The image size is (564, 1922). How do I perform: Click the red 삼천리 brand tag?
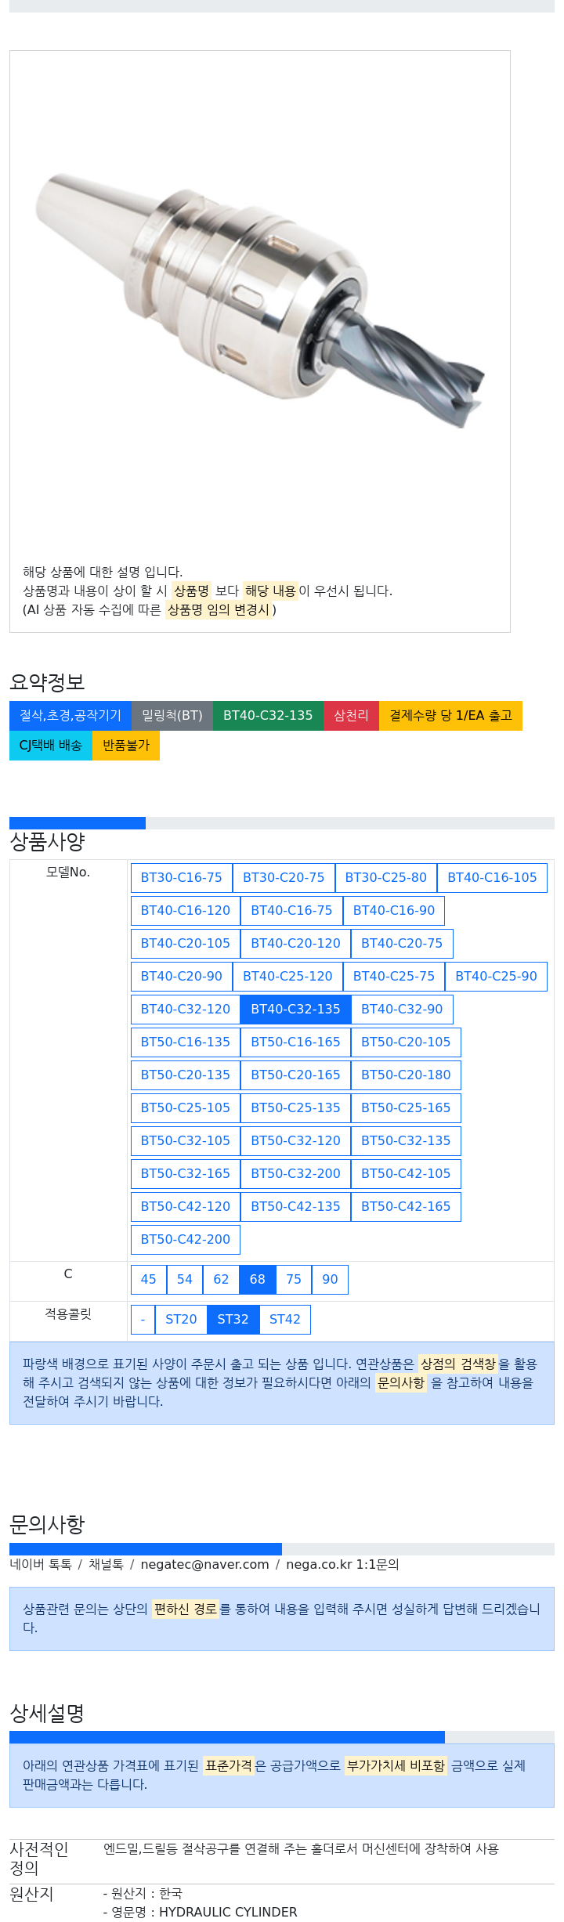coord(351,715)
